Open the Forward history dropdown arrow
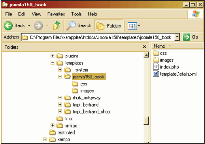The height and width of the screenshot is (144, 205). click(x=47, y=26)
